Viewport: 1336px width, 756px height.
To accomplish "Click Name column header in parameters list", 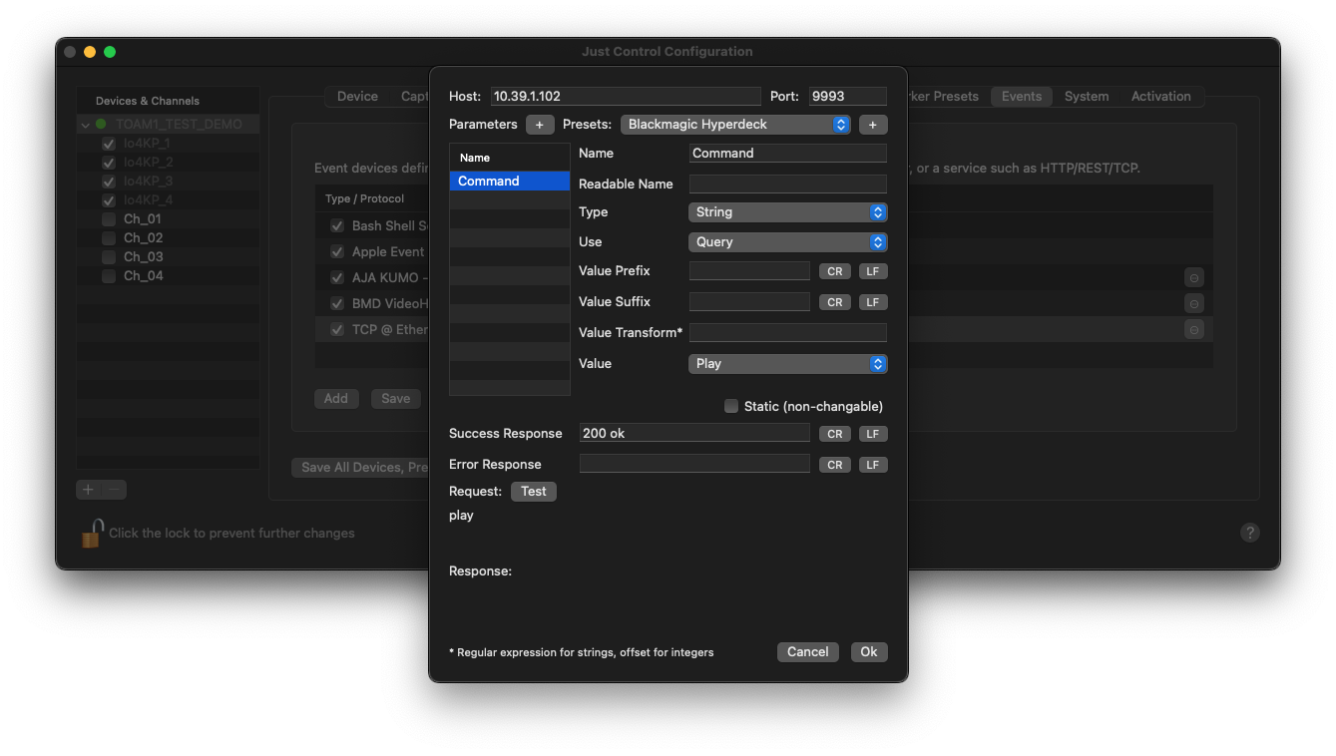I will pyautogui.click(x=510, y=158).
